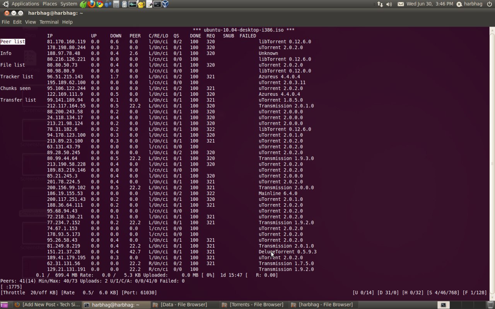Open the System menu in top panel
The width and height of the screenshot is (495, 309).
point(69,4)
